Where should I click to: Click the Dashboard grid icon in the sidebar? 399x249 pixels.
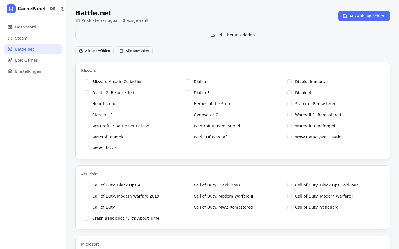[x=10, y=27]
